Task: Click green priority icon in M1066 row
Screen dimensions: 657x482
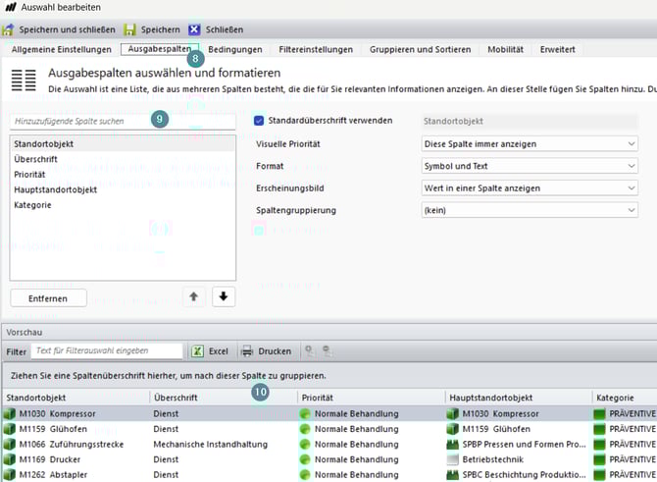Action: [305, 445]
